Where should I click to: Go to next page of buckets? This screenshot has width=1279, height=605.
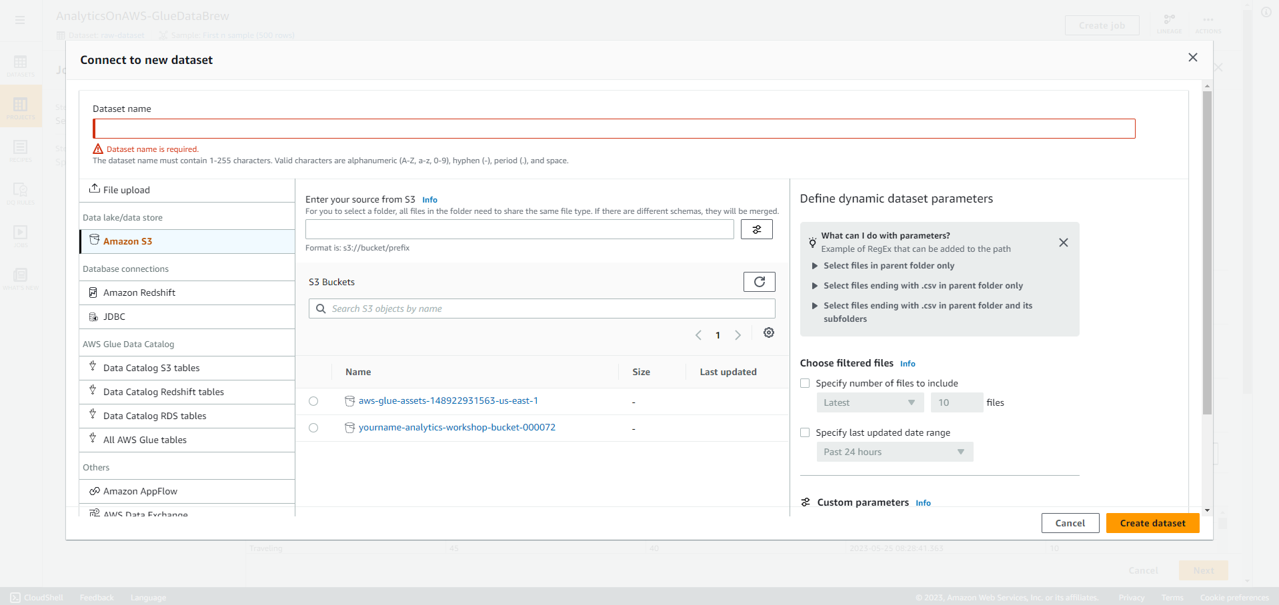pos(738,335)
